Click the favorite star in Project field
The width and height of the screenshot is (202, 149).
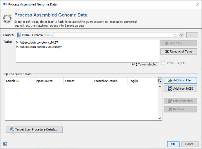tap(175, 35)
